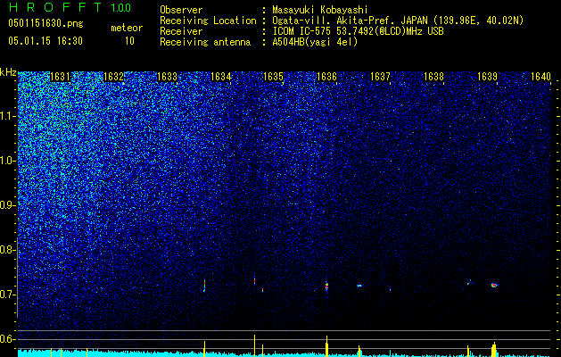Viewport: 561px width, 357px height.
Task: Click the meteor echo below the 1636 marker
Action: (326, 286)
